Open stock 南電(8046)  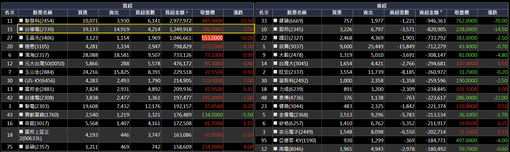pos(291,149)
